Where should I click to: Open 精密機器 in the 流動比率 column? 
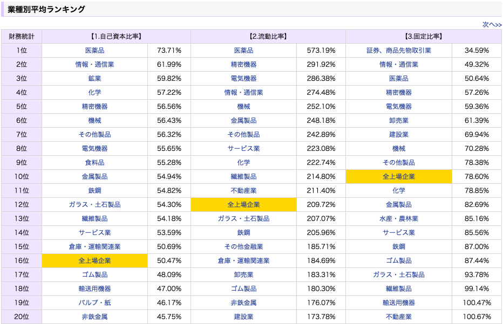click(243, 64)
